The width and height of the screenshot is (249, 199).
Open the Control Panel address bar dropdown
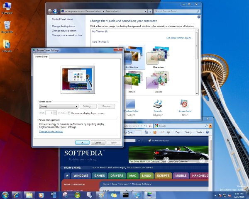pos(145,11)
